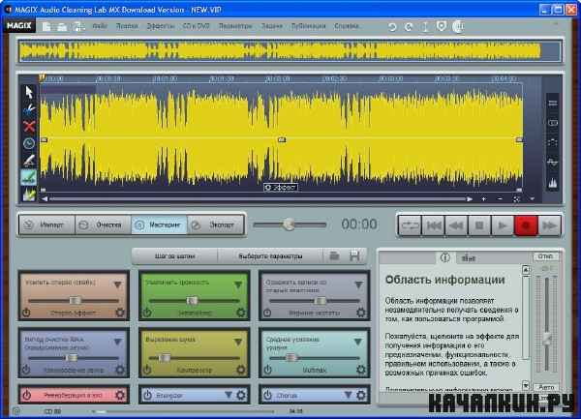Toggle power of green effect panel
Viewport: 581px width, 419px height.
(x=147, y=313)
